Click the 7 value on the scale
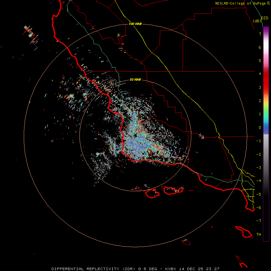Viewport: 271px width, 271px height. click(260, 34)
